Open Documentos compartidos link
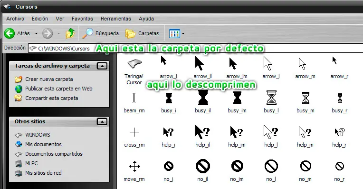The width and height of the screenshot is (363, 189). (48, 154)
